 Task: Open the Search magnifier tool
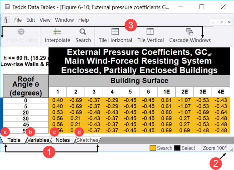coord(83,32)
